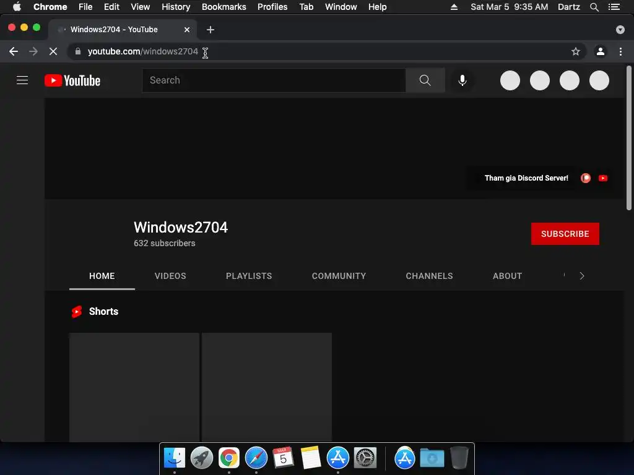This screenshot has height=475, width=634.
Task: Click the address bar URL
Action: 143,51
